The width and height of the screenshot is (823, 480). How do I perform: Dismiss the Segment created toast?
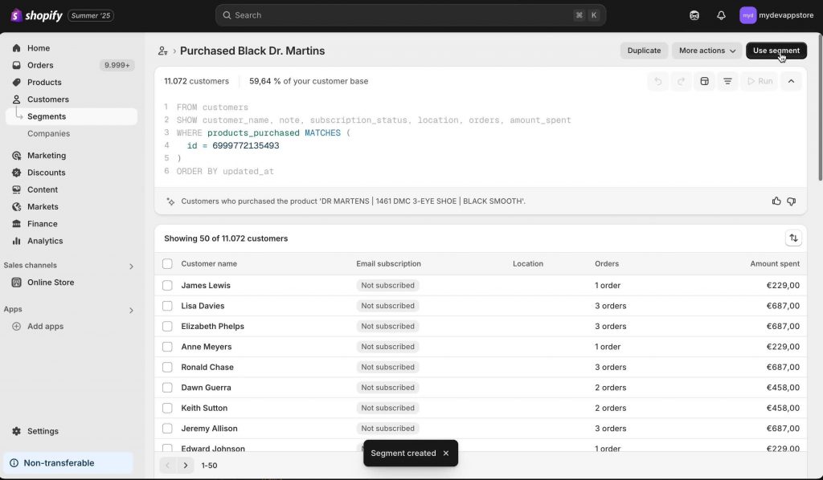(x=445, y=454)
